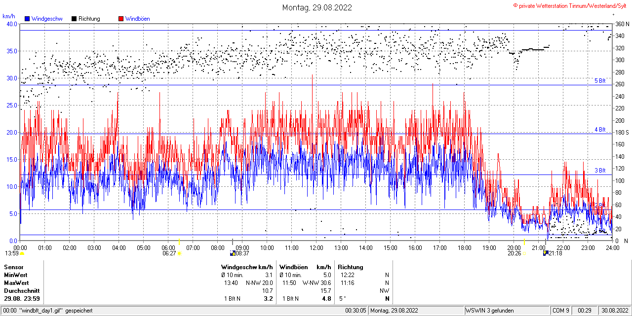
Task: Click the '11:50' max gust time
Action: [x=289, y=283]
